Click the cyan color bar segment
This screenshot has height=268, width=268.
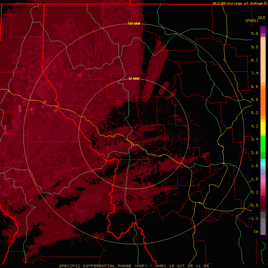pos(263,164)
